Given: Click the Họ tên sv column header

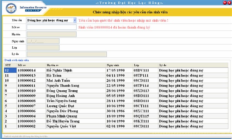Looking at the screenshot, I should pos(76,65).
